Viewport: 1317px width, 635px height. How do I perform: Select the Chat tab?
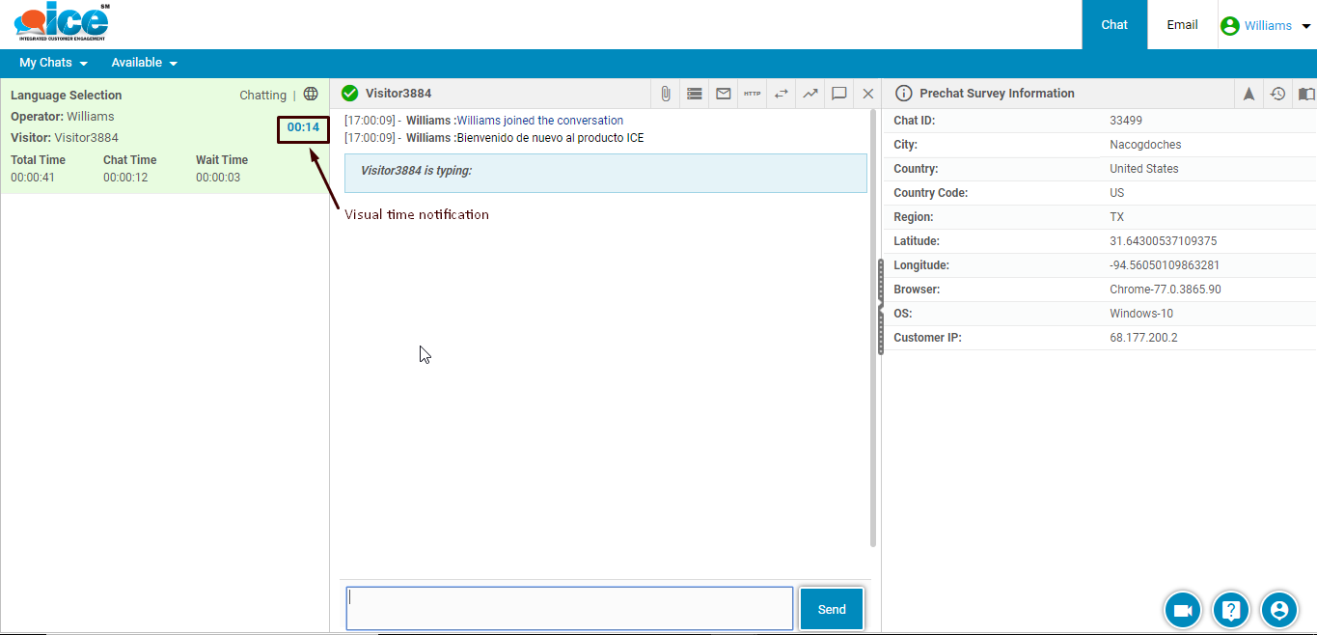click(1114, 25)
